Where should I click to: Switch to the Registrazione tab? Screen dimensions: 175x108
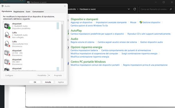[19, 11]
